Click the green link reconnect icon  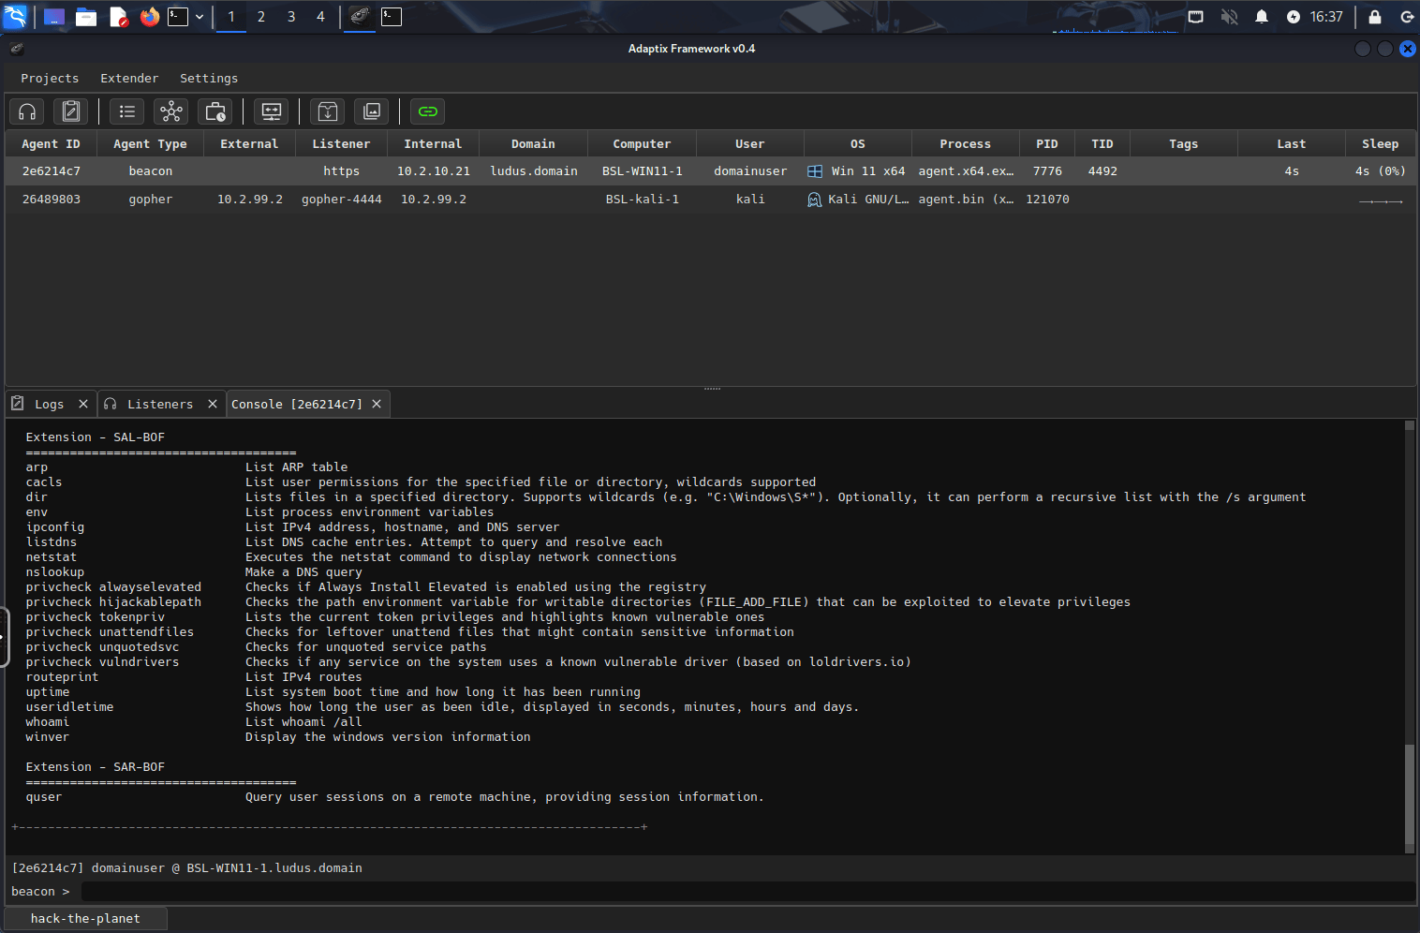[x=428, y=111]
